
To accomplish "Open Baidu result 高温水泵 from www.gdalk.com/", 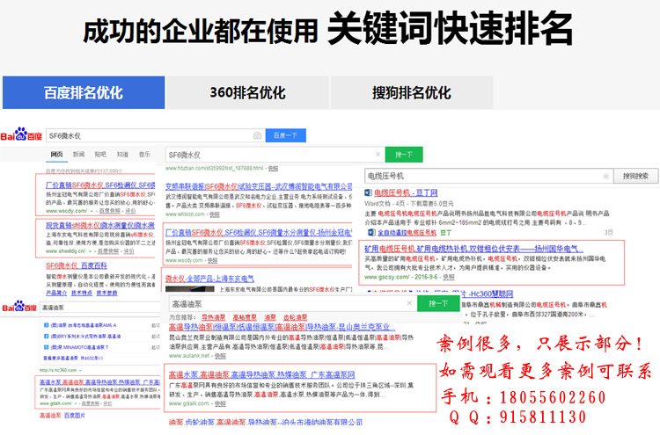I will (x=99, y=382).
